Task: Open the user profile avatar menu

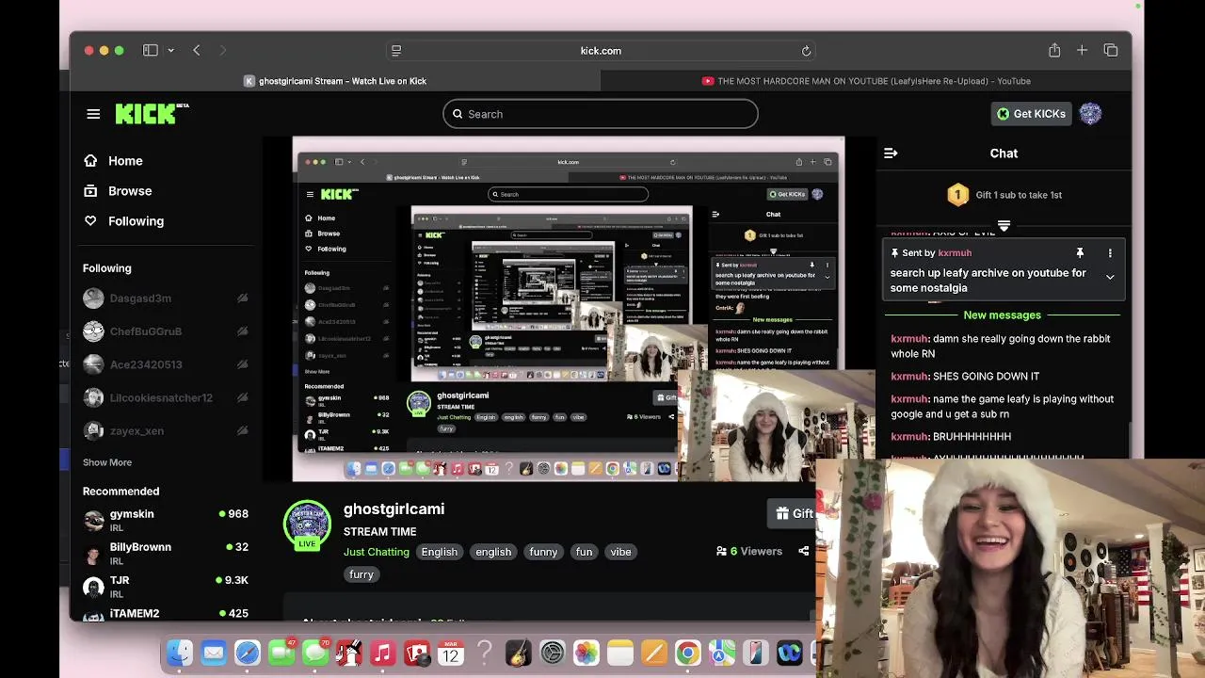Action: [1090, 114]
